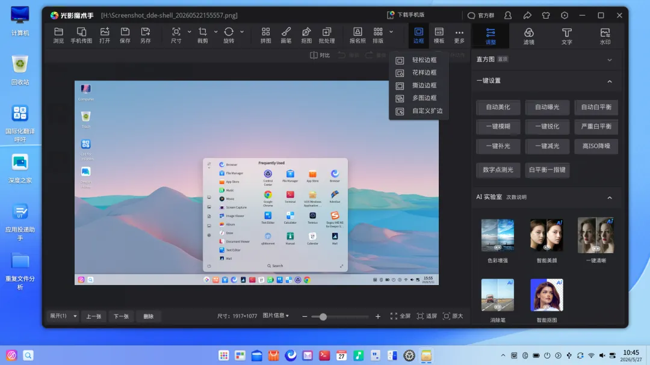The image size is (650, 365).
Task: Save the image with 保存
Action: pos(125,35)
